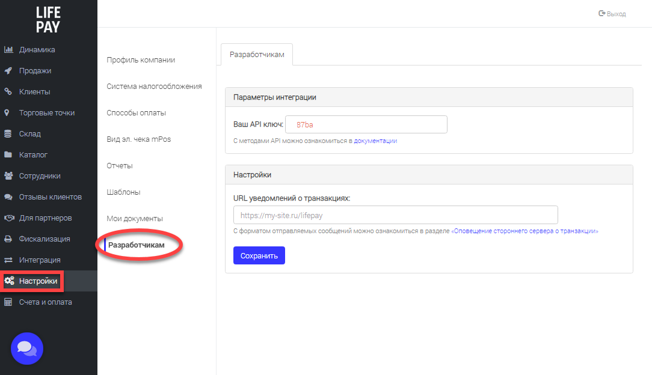Click the Настройки gears icon
This screenshot has width=652, height=375.
(x=9, y=281)
